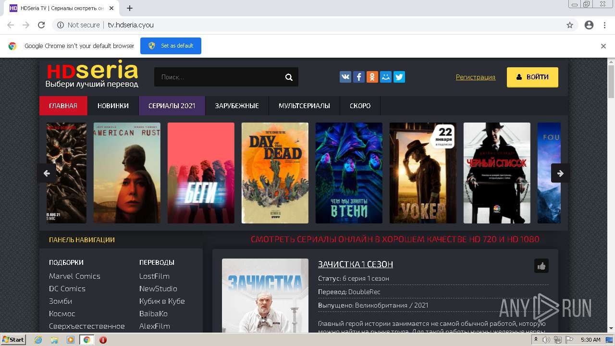This screenshot has height=346, width=615.
Task: Click the Регистрация link
Action: pyautogui.click(x=476, y=77)
